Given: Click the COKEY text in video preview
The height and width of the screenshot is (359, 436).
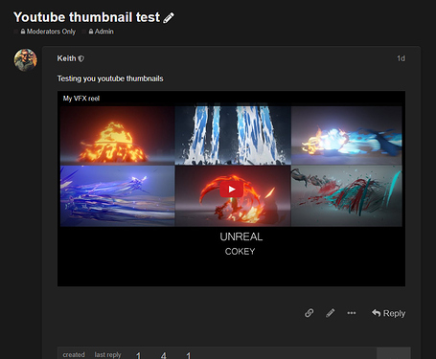Looking at the screenshot, I should point(240,252).
